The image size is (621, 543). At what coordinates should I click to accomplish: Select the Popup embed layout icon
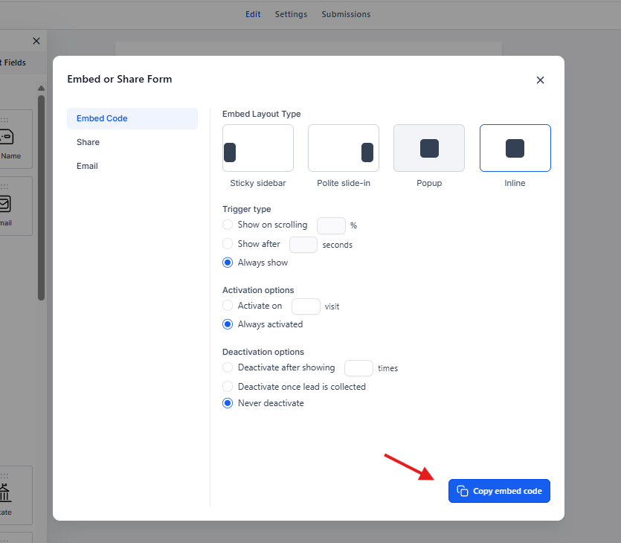pyautogui.click(x=429, y=148)
